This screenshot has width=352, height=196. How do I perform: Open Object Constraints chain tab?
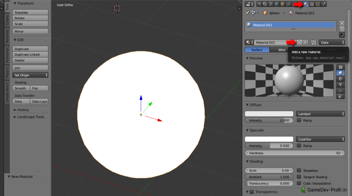point(288,4)
